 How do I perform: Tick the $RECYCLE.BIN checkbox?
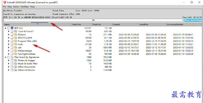click(x=12, y=38)
